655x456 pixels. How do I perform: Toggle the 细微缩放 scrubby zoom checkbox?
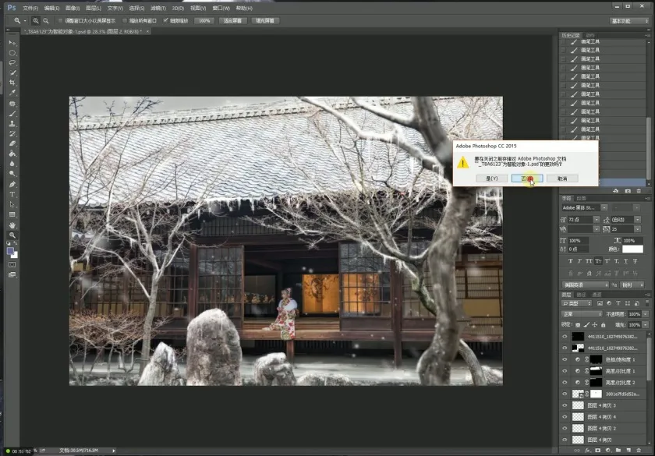coord(165,21)
